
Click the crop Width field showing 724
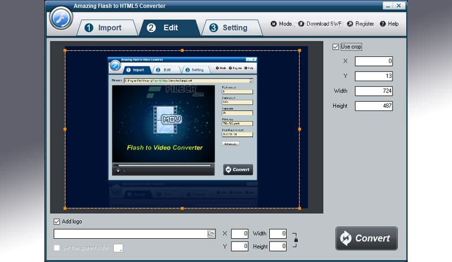point(374,91)
